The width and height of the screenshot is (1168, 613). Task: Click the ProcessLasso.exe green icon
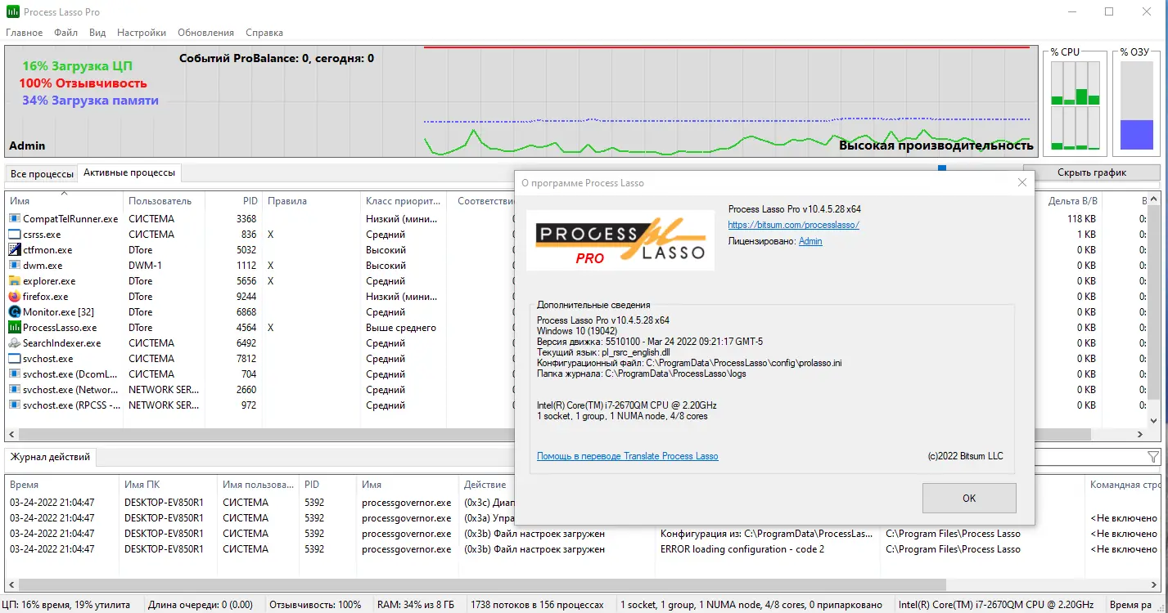point(15,328)
